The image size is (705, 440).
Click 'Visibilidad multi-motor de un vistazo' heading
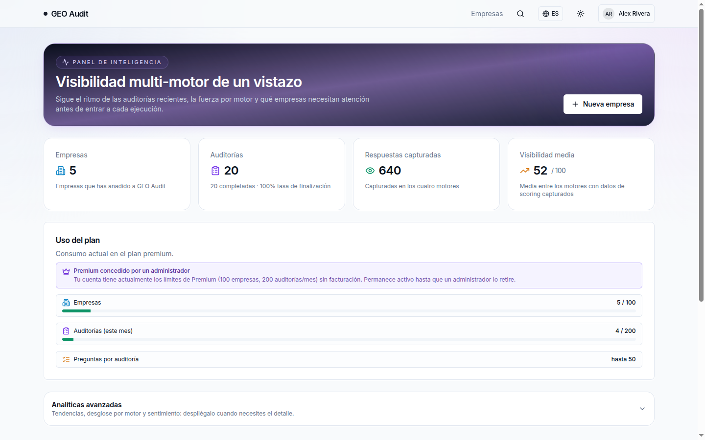(179, 82)
